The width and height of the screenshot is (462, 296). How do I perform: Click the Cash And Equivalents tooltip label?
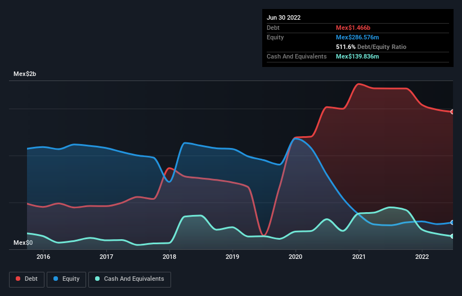tap(297, 56)
